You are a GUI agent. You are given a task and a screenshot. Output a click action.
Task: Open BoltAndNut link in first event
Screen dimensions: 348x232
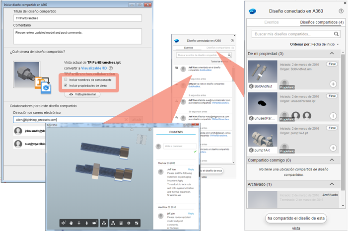tap(206, 70)
